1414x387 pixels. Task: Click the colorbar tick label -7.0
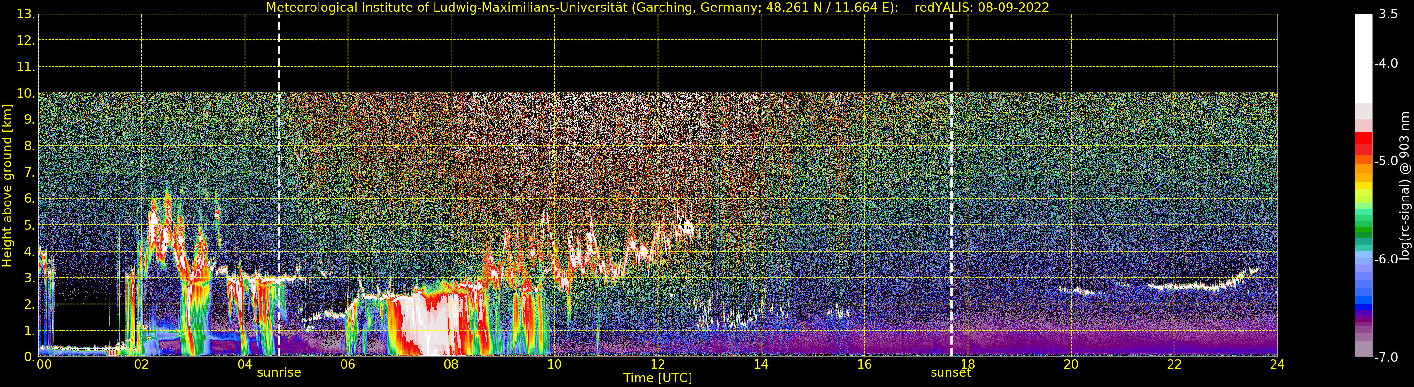(1386, 357)
